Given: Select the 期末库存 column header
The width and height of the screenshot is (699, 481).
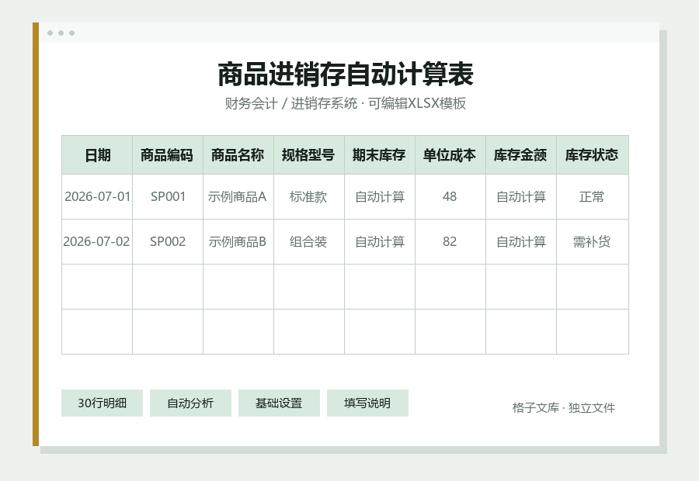Looking at the screenshot, I should coord(380,155).
